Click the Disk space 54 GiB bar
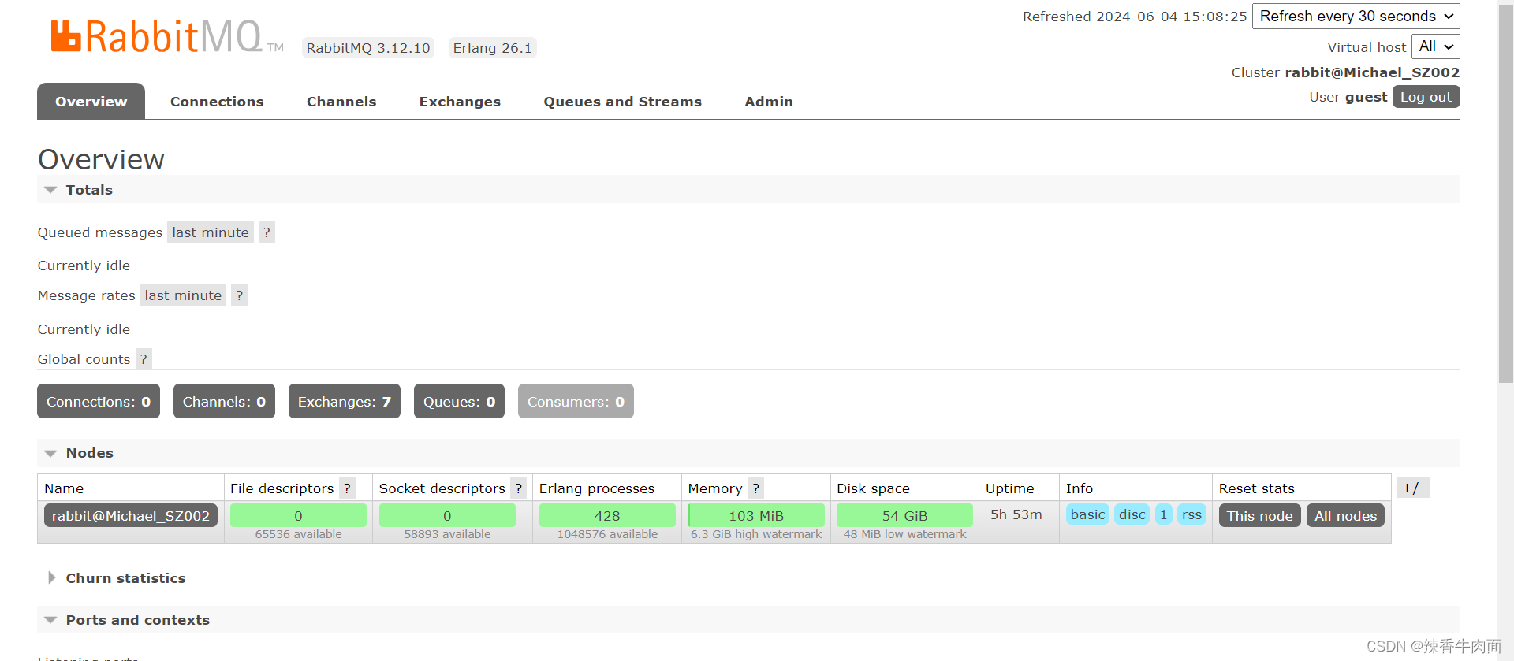 tap(904, 515)
